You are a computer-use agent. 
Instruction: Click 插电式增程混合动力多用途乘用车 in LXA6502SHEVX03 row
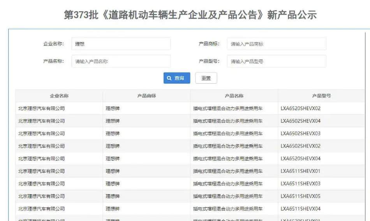click(228, 133)
